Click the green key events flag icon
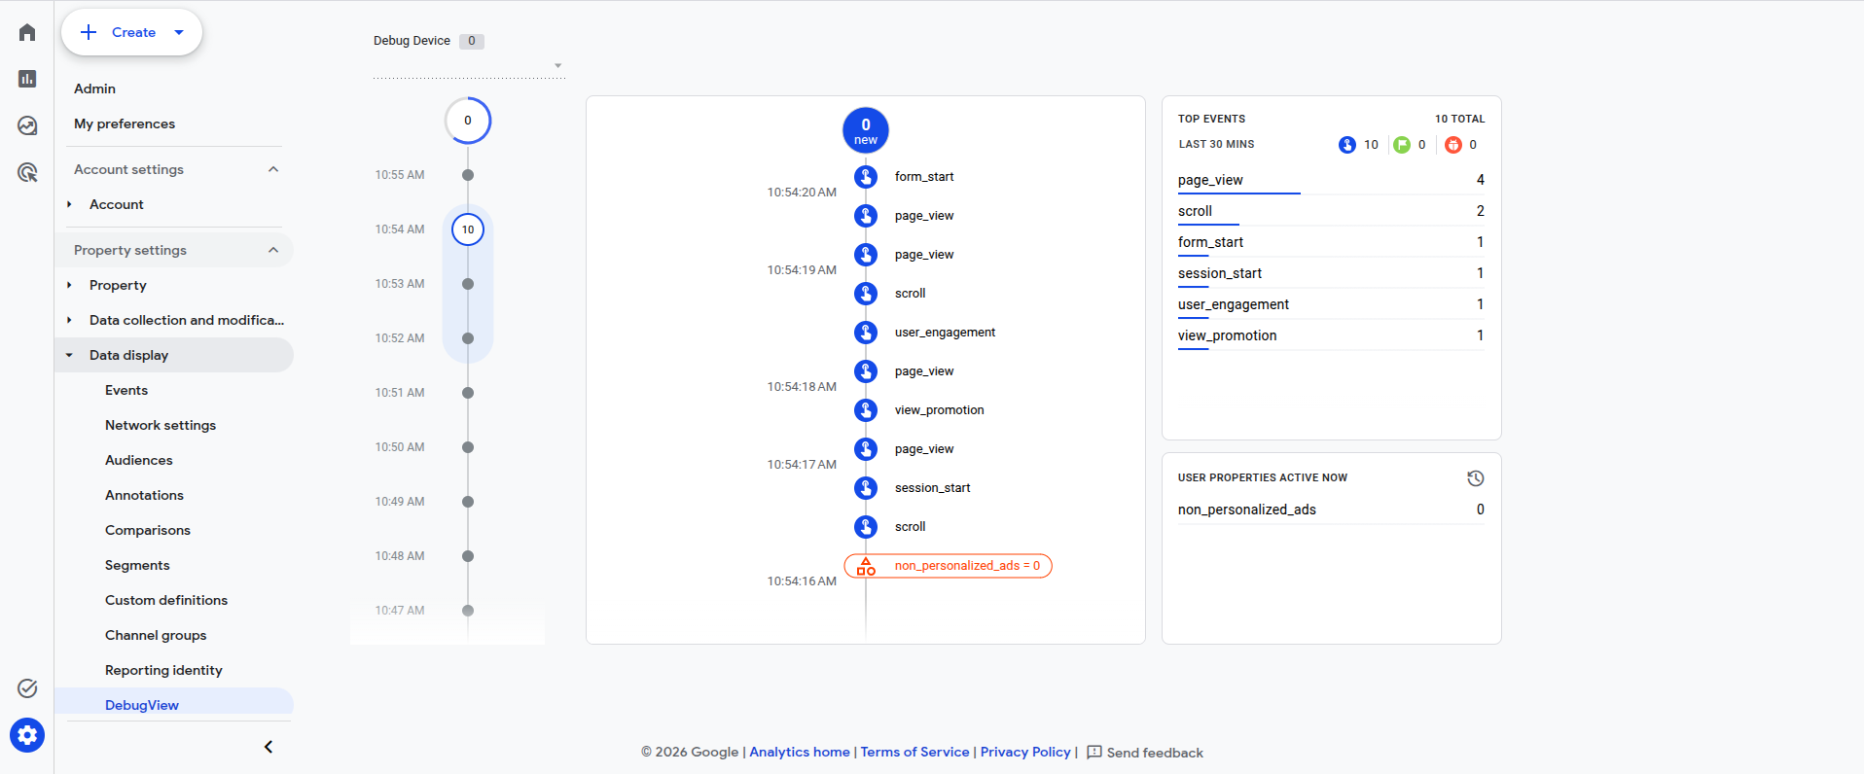 [x=1402, y=145]
